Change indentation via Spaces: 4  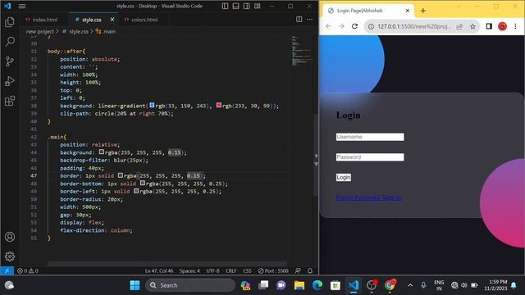[x=189, y=270]
